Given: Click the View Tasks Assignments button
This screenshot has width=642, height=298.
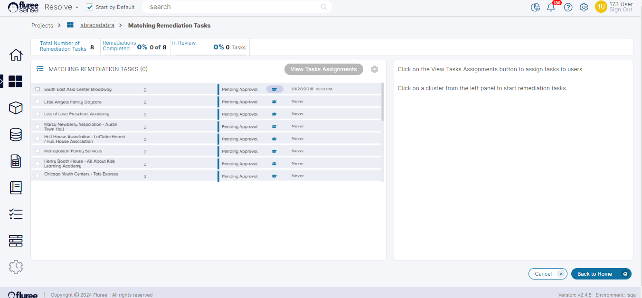Looking at the screenshot, I should (x=323, y=69).
